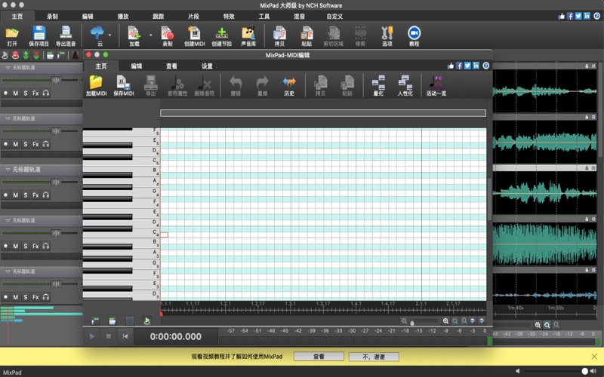
Task: Solo the second track with S
Action: (25, 144)
